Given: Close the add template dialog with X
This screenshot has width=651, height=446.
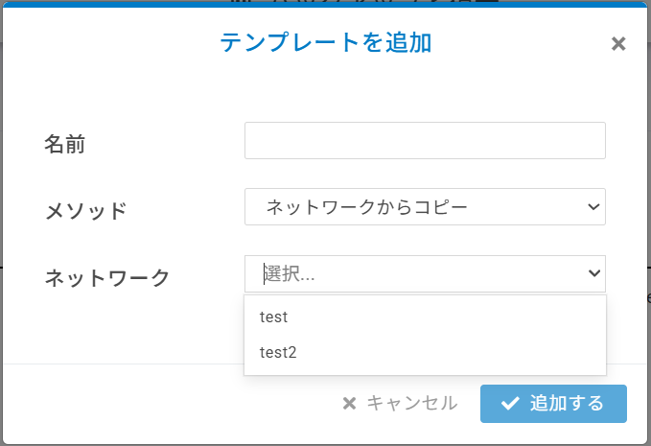Looking at the screenshot, I should pyautogui.click(x=618, y=43).
